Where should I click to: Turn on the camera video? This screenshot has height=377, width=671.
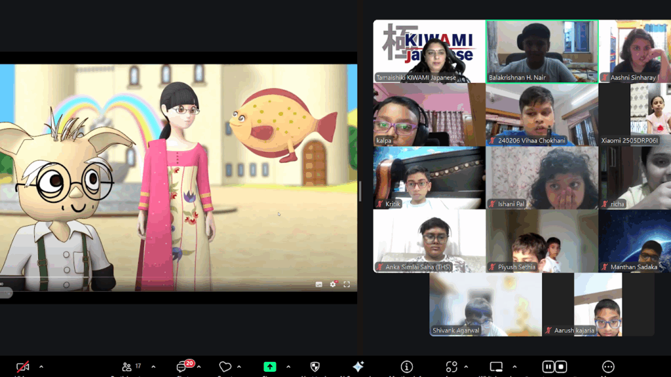(x=23, y=367)
